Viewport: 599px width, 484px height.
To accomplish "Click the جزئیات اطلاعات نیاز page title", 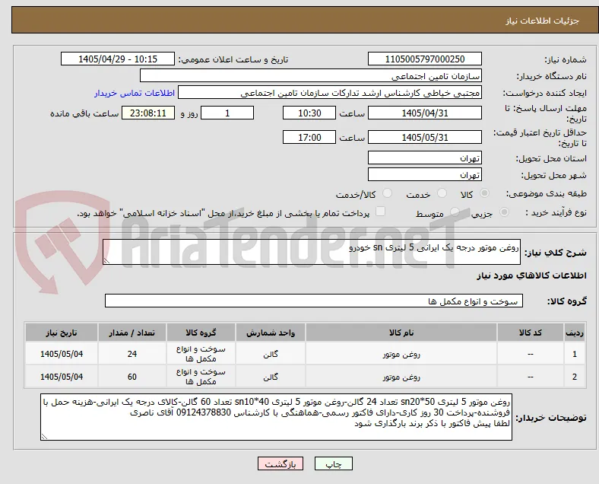I will tap(543, 21).
